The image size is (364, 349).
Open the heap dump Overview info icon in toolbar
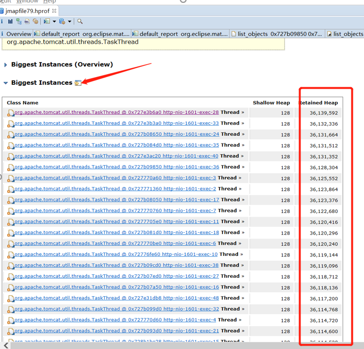coord(2,21)
